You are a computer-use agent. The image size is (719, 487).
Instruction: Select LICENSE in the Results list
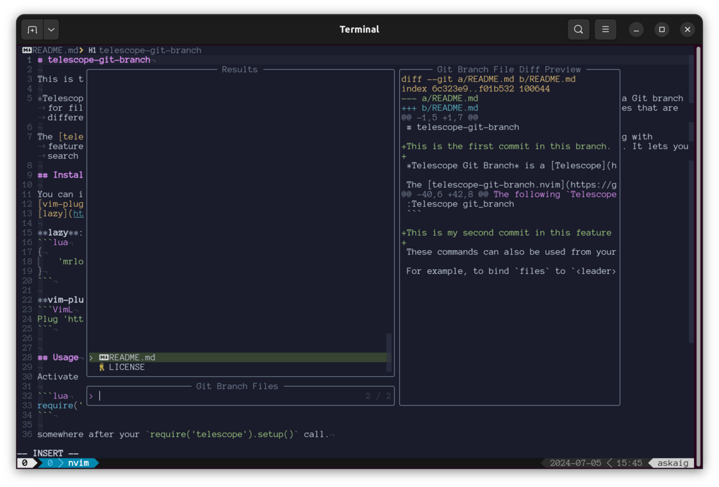tap(127, 367)
